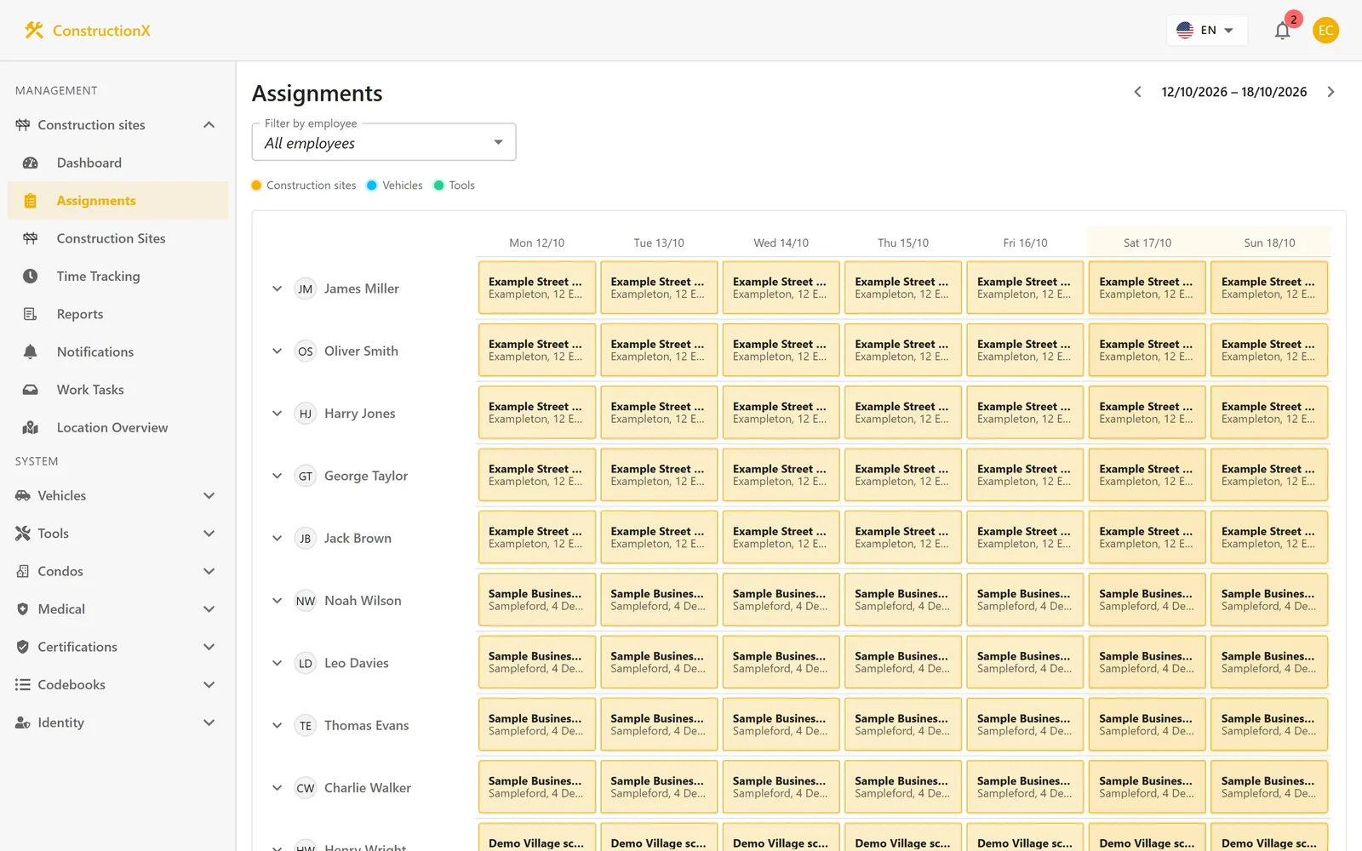Click the Reports document icon
The height and width of the screenshot is (851, 1362).
coord(31,314)
